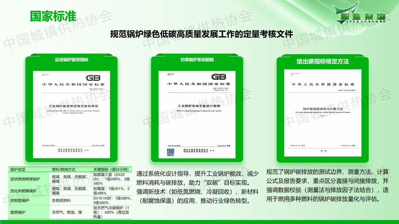Image resolution: width=399 pixels, height=224 pixels.
Task: Select the 室燃锅炉 table row label
Action: pyautogui.click(x=18, y=212)
